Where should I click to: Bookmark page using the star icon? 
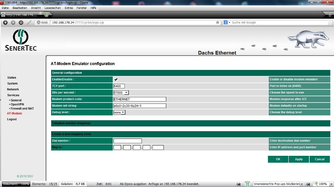click(x=218, y=23)
